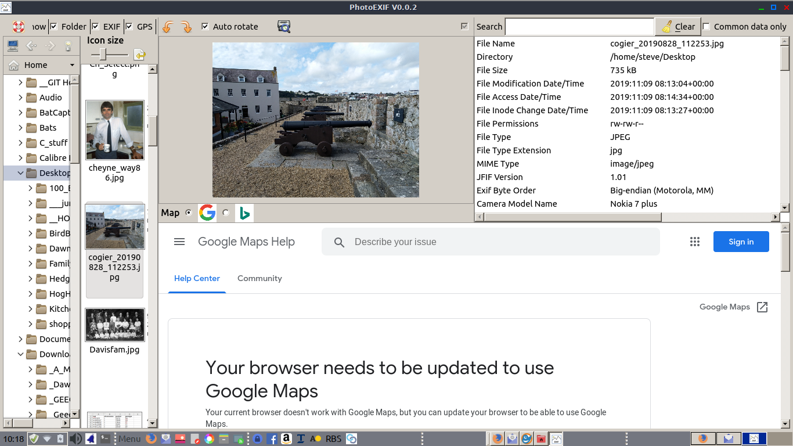Disable the Auto rotate checkbox
This screenshot has height=446, width=793.
pyautogui.click(x=205, y=27)
